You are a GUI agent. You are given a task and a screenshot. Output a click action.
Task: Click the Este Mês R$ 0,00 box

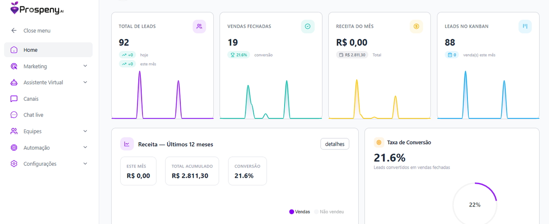click(138, 171)
